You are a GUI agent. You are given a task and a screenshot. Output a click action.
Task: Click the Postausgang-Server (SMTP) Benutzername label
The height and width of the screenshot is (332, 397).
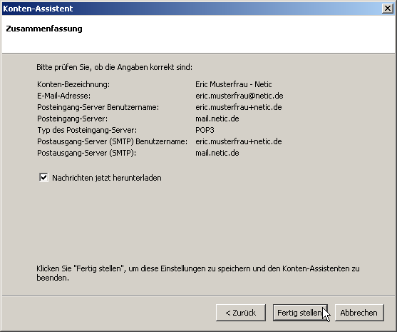(112, 141)
